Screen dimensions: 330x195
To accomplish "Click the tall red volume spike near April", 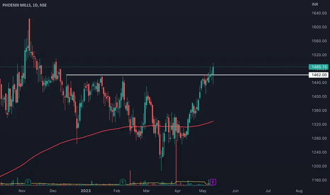I will point(176,162).
